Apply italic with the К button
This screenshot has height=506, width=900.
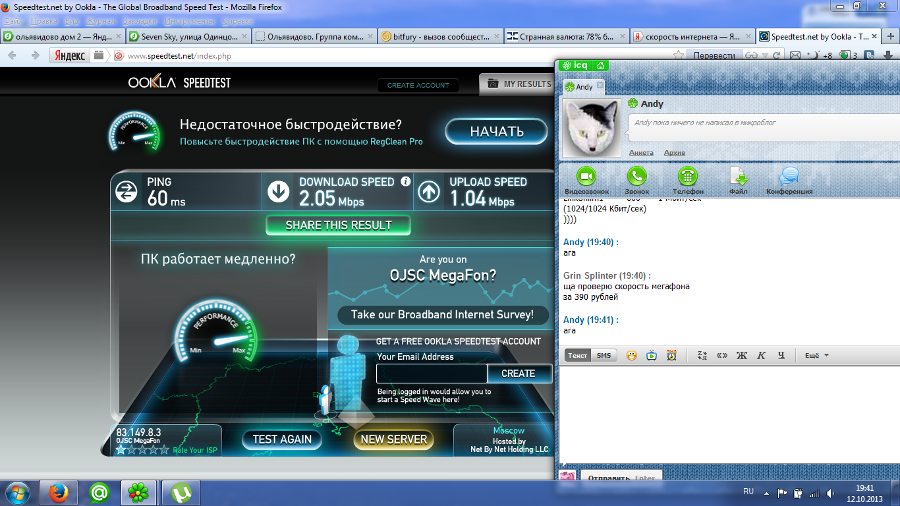pos(762,356)
